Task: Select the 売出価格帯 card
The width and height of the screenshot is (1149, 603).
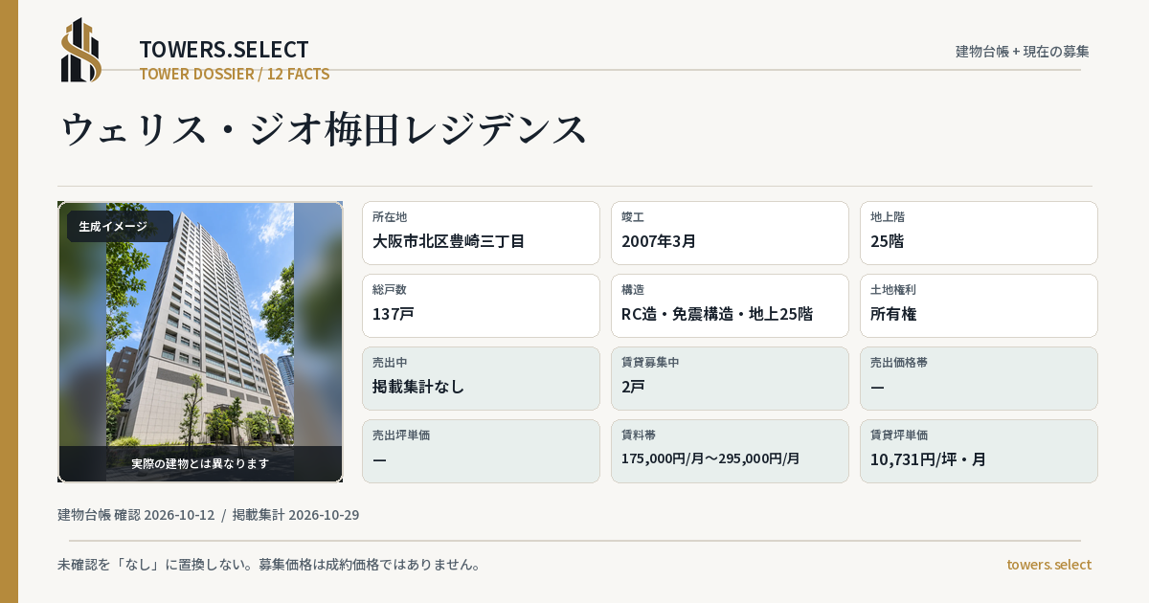Action: tap(979, 378)
